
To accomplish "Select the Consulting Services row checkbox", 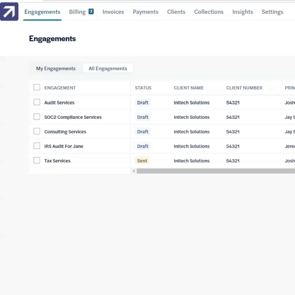I will pyautogui.click(x=37, y=131).
